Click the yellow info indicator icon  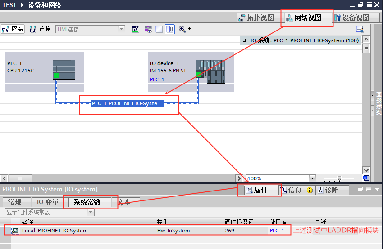[x=310, y=190]
